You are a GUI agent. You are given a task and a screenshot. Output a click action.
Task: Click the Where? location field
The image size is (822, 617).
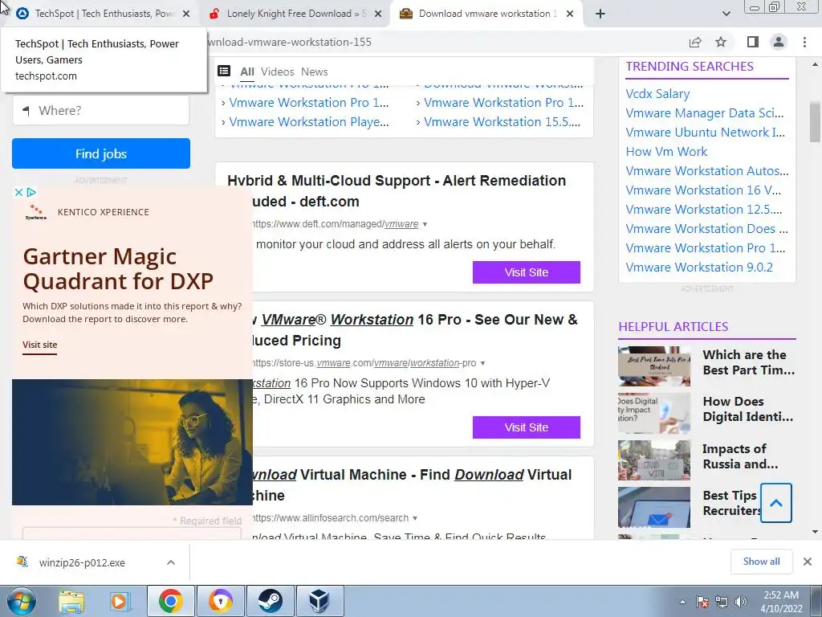point(100,111)
